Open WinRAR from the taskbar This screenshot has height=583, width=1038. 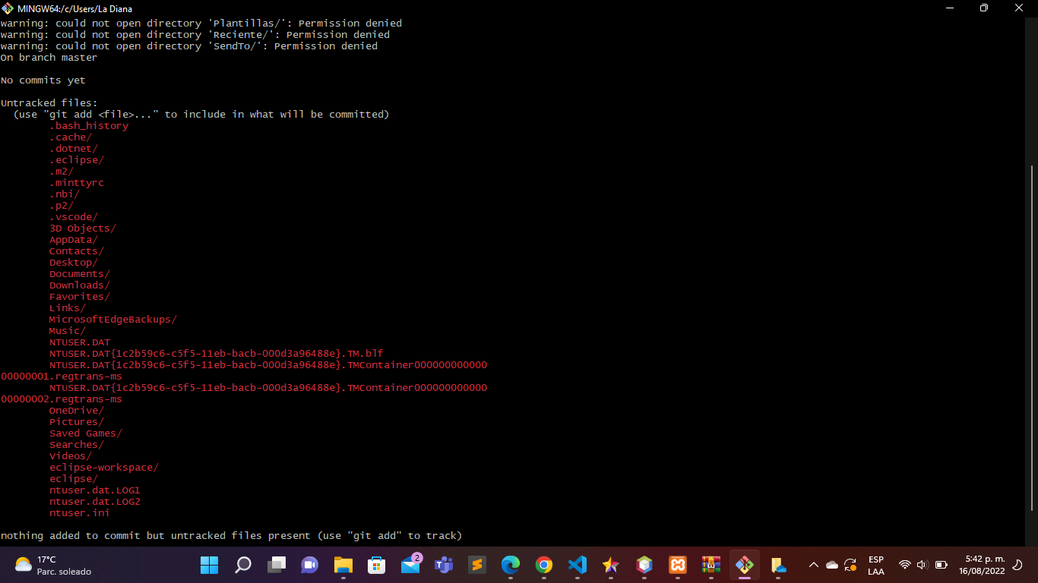tap(711, 565)
